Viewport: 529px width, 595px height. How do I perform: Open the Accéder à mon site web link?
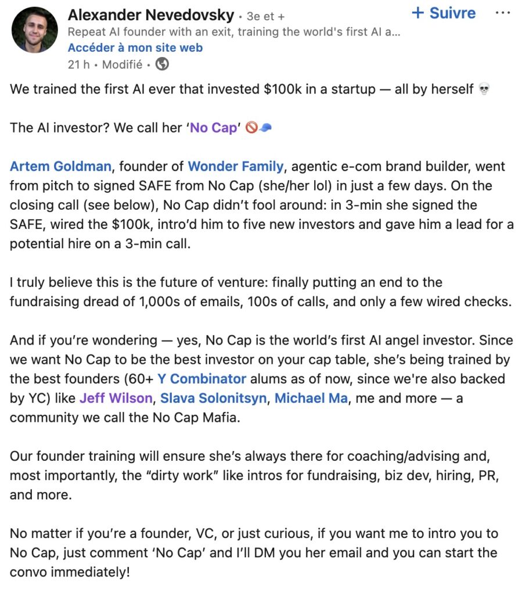135,48
